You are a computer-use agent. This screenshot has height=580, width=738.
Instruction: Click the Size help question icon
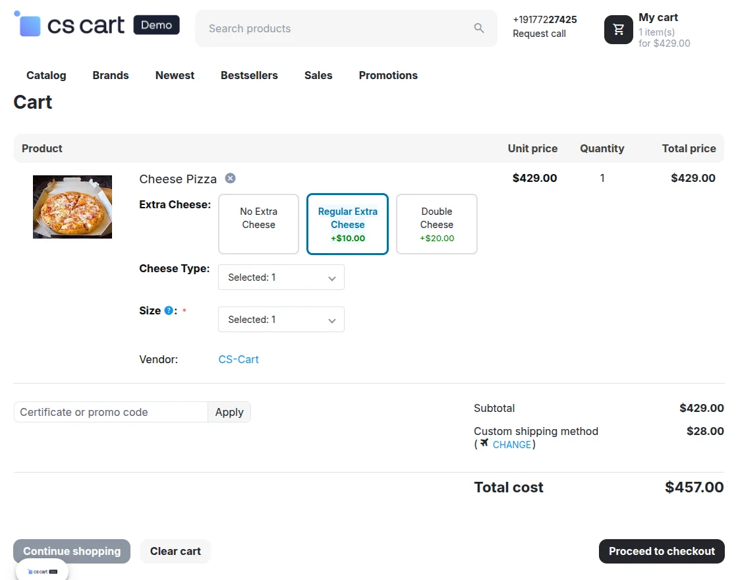pos(169,310)
